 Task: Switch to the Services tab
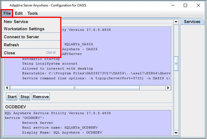[x=192, y=22]
